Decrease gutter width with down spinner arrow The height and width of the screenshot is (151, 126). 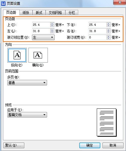[x=108, y=38]
